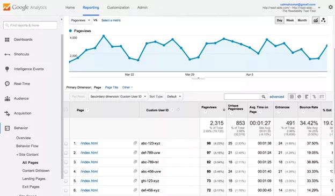Switch to pie chart percentage view
Viewport: 335px width, 196px height.
300,97
